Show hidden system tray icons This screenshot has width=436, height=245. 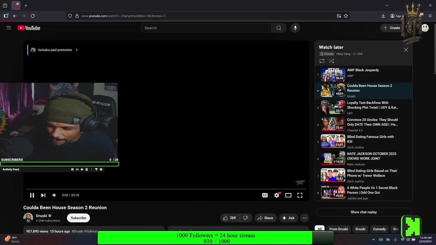point(373,240)
